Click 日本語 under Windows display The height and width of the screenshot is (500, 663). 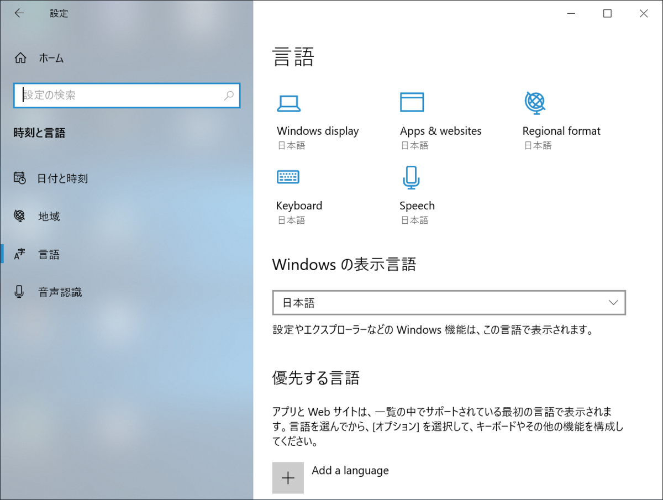[291, 146]
